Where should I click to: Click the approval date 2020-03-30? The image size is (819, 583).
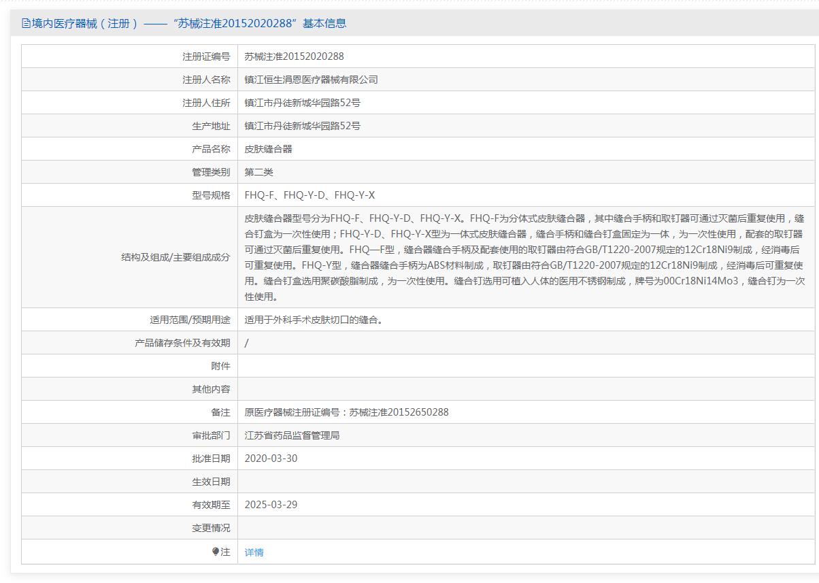point(271,459)
